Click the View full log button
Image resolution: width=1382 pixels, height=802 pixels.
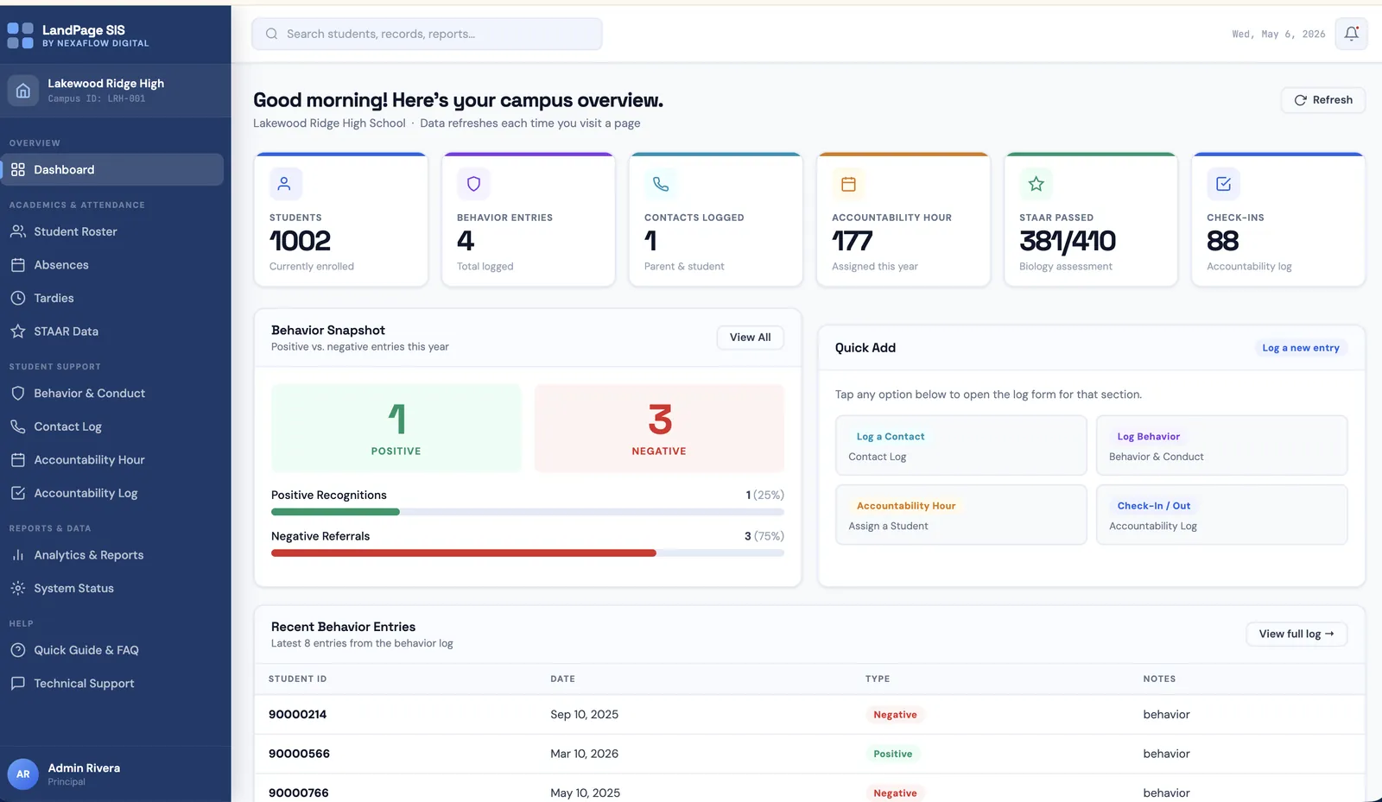pos(1296,634)
